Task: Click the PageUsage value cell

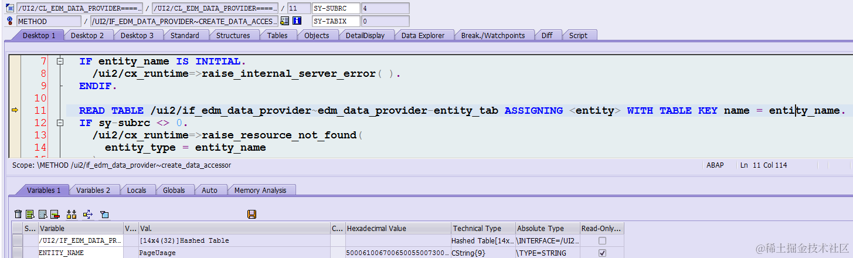Action: click(234, 253)
